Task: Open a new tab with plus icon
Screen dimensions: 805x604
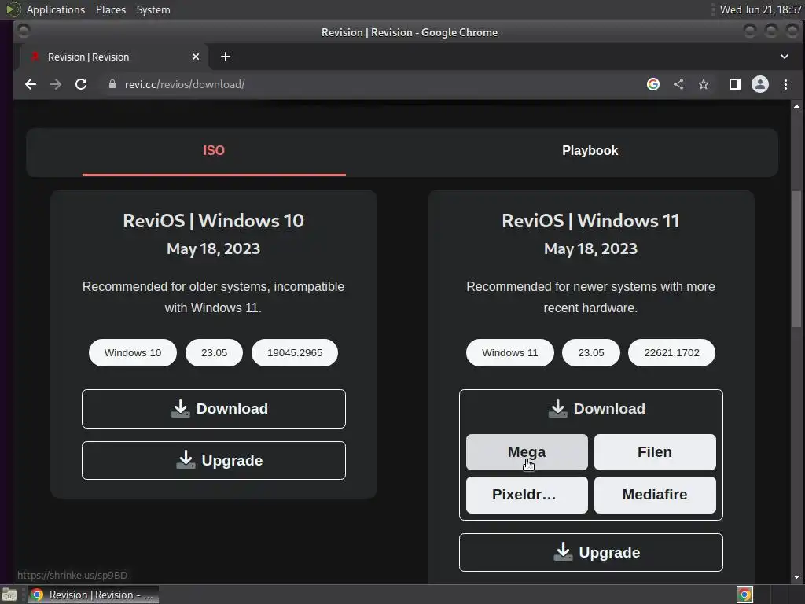Action: [226, 57]
